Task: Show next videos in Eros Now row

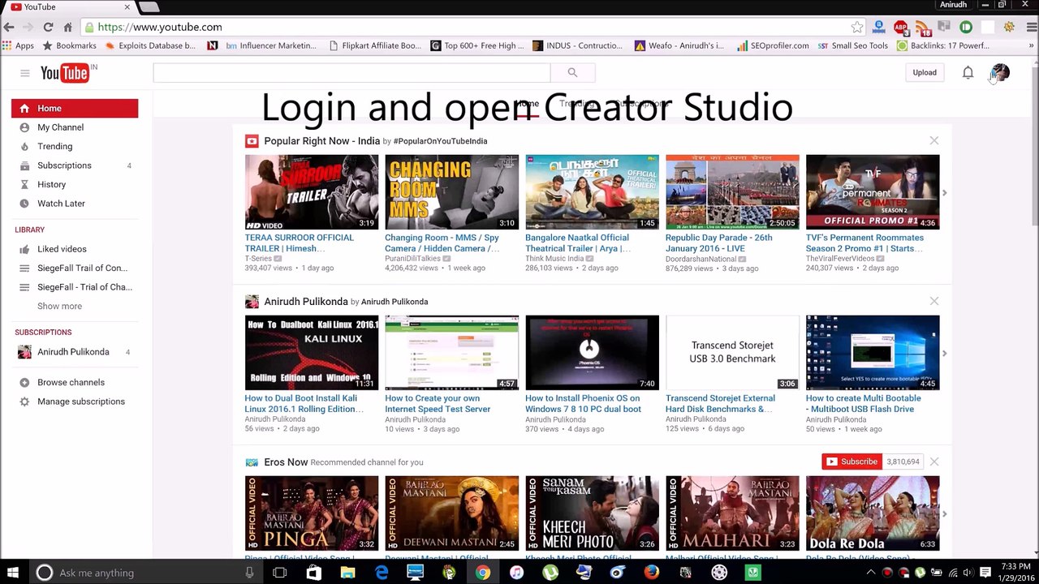Action: [x=944, y=514]
